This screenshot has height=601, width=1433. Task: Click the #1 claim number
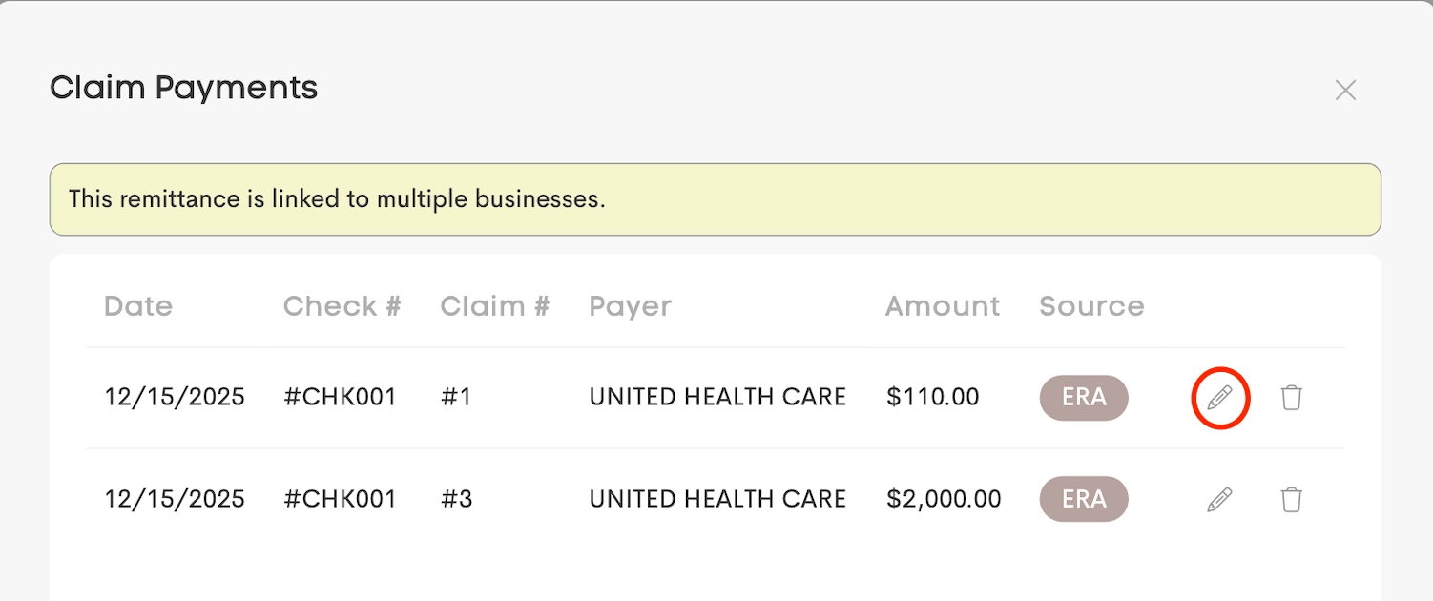tap(456, 397)
